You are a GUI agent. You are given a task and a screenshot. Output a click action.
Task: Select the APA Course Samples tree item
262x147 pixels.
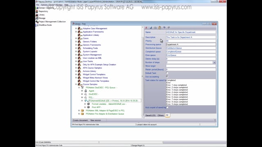coord(93,68)
